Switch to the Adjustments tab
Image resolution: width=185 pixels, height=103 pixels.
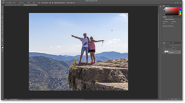[171, 17]
